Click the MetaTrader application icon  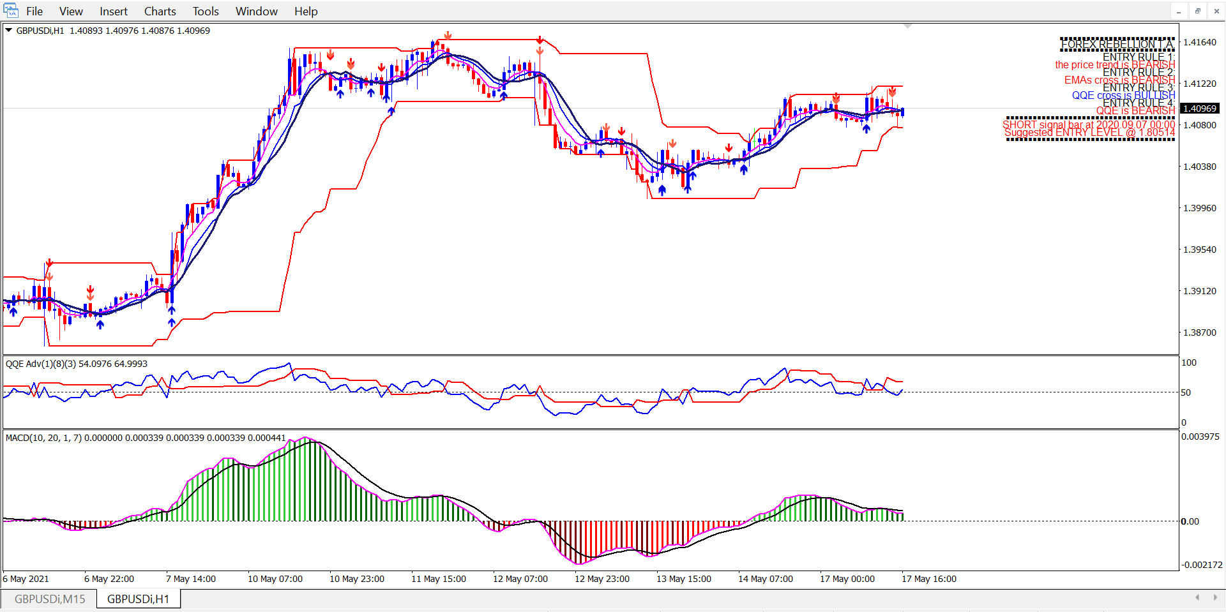tap(10, 11)
